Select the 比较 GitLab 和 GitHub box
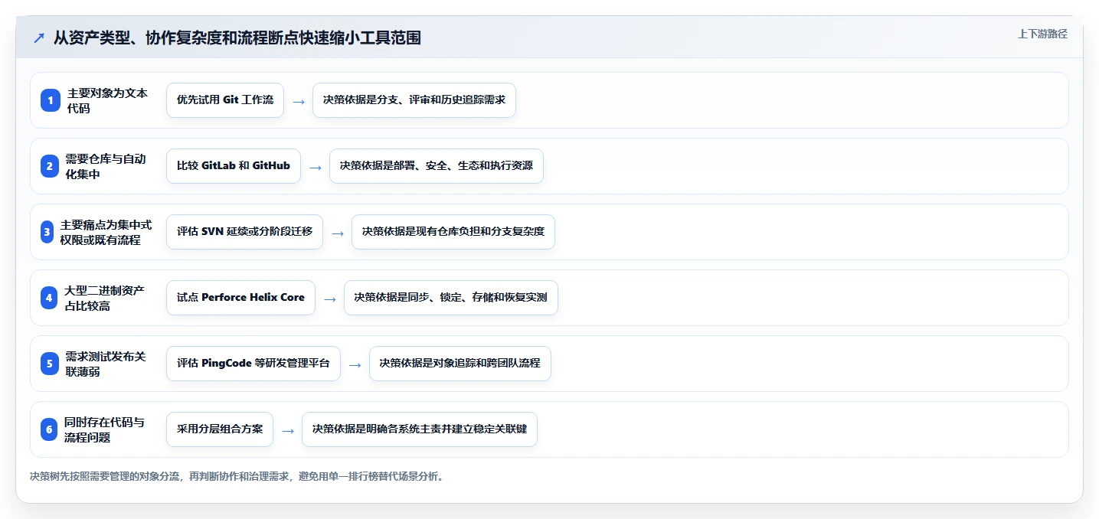The height and width of the screenshot is (519, 1099). point(234,166)
